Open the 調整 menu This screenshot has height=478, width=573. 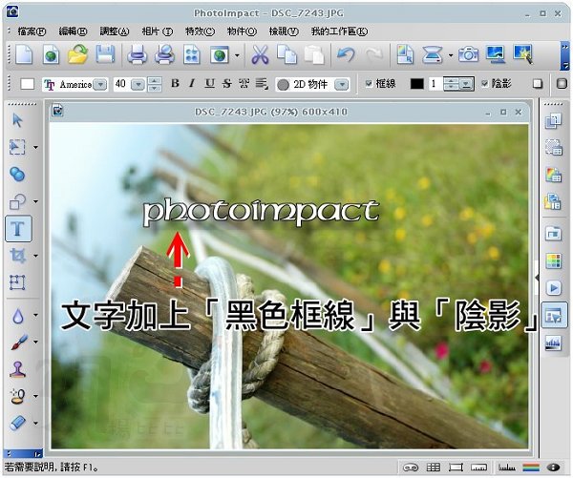[115, 31]
